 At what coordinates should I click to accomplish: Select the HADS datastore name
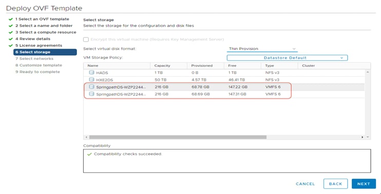102,73
